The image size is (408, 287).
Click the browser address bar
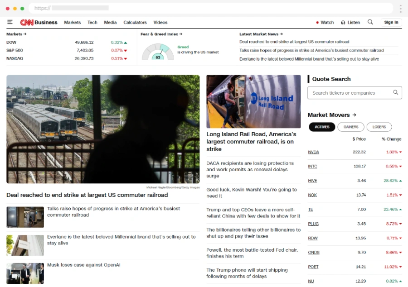(x=211, y=8)
